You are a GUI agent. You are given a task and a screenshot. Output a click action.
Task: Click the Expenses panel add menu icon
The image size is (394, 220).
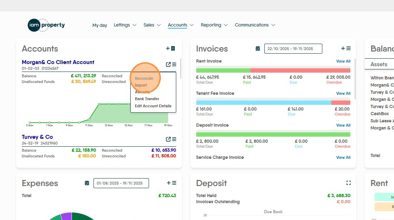pyautogui.click(x=171, y=183)
